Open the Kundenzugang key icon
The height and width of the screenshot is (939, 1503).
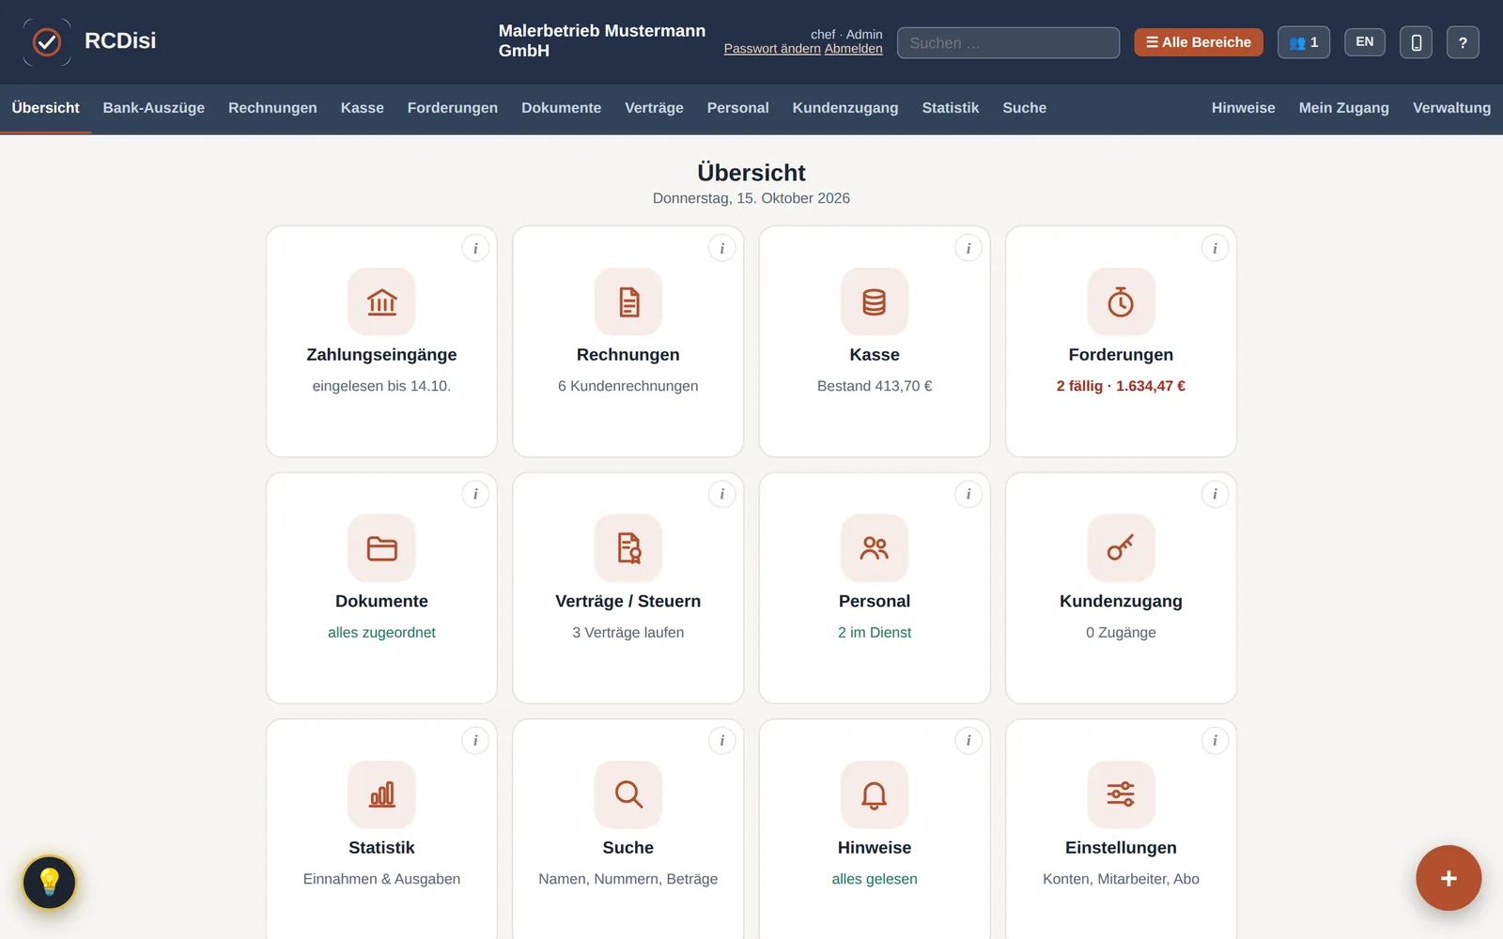(1121, 548)
